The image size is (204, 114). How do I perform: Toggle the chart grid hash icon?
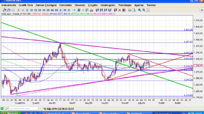pyautogui.click(x=79, y=10)
